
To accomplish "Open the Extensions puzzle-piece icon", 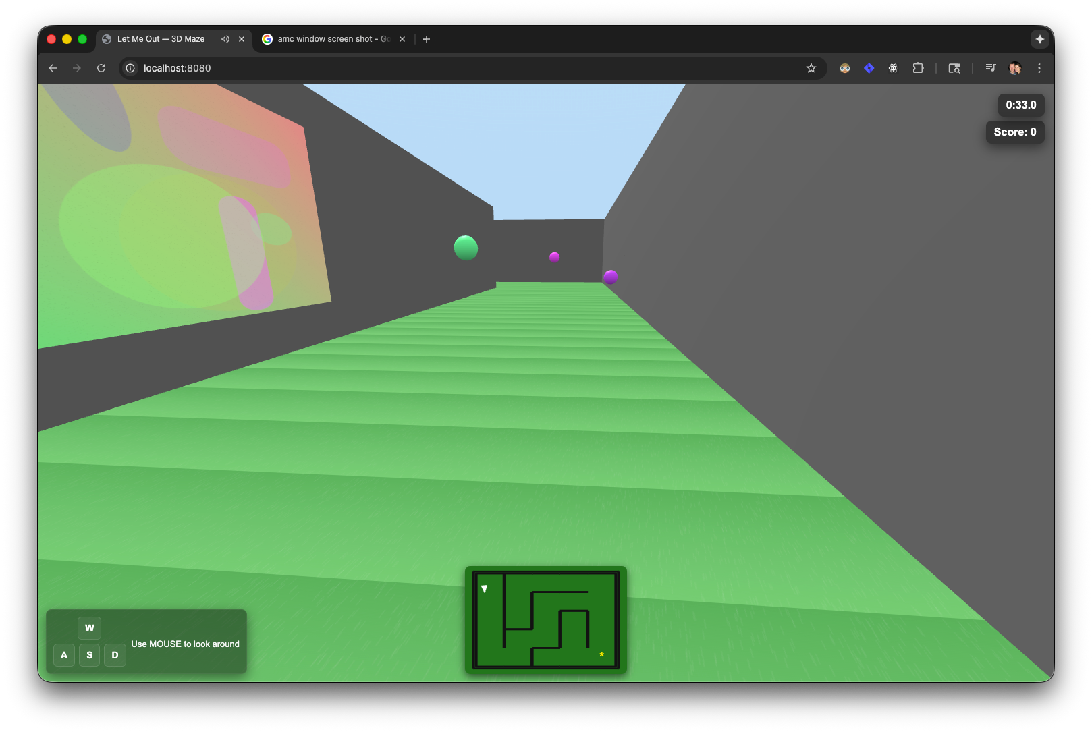I will (x=918, y=68).
